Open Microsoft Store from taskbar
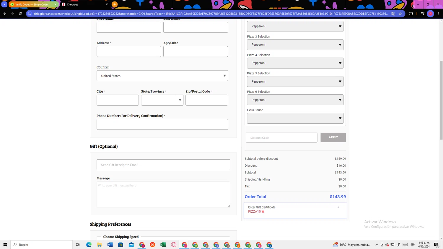This screenshot has height=249, width=443. click(x=121, y=245)
